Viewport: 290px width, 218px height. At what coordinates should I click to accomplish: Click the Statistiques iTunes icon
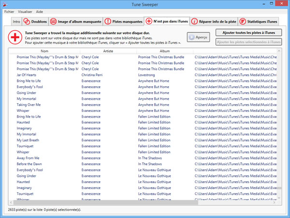pyautogui.click(x=243, y=21)
